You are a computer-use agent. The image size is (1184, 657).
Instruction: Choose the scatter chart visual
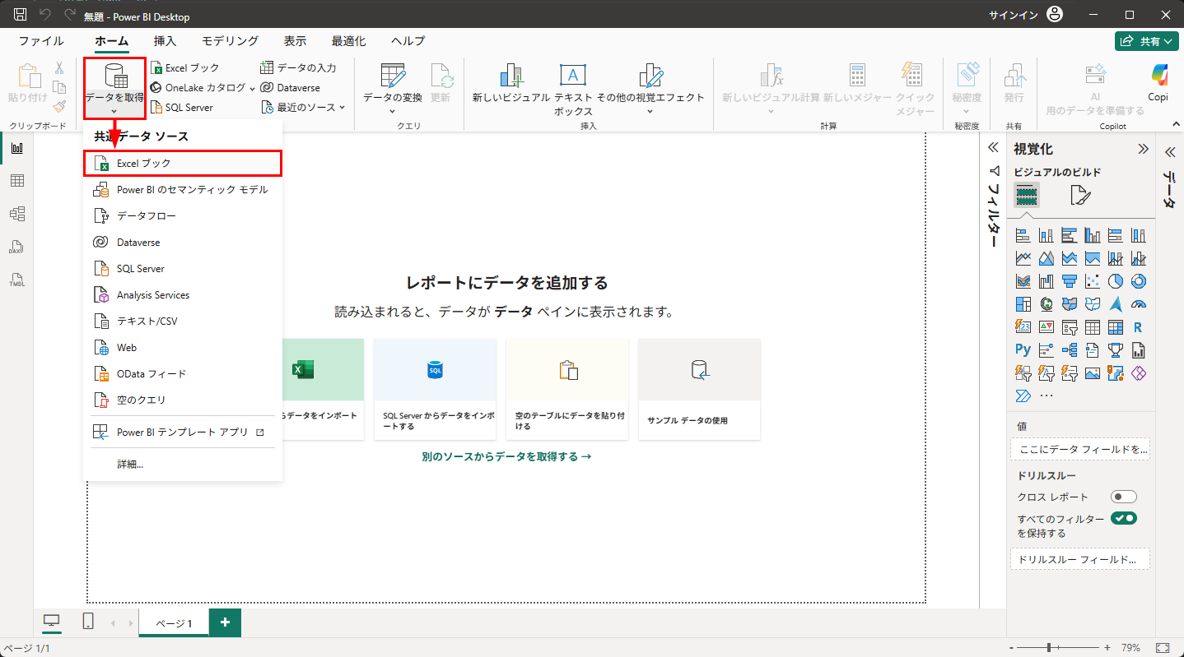pyautogui.click(x=1093, y=281)
